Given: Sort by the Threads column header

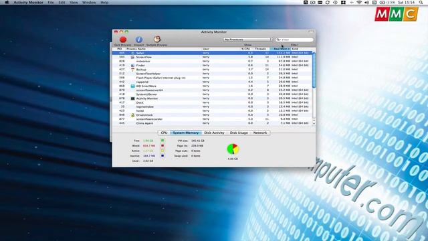Looking at the screenshot, I should 261,49.
